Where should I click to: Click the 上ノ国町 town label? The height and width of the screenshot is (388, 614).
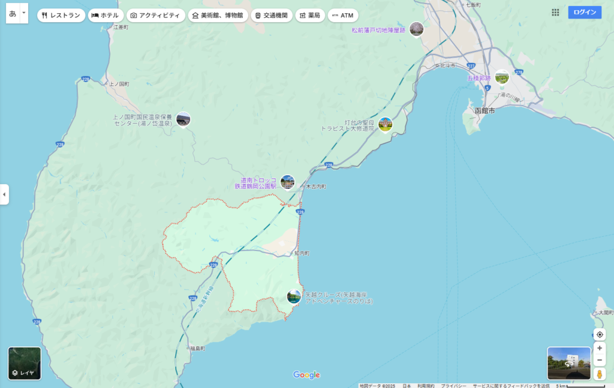tap(119, 84)
